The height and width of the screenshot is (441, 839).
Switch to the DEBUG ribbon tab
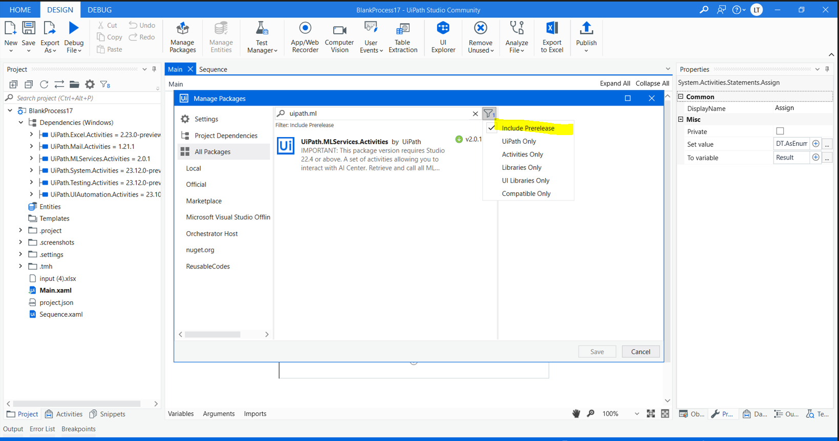tap(100, 10)
